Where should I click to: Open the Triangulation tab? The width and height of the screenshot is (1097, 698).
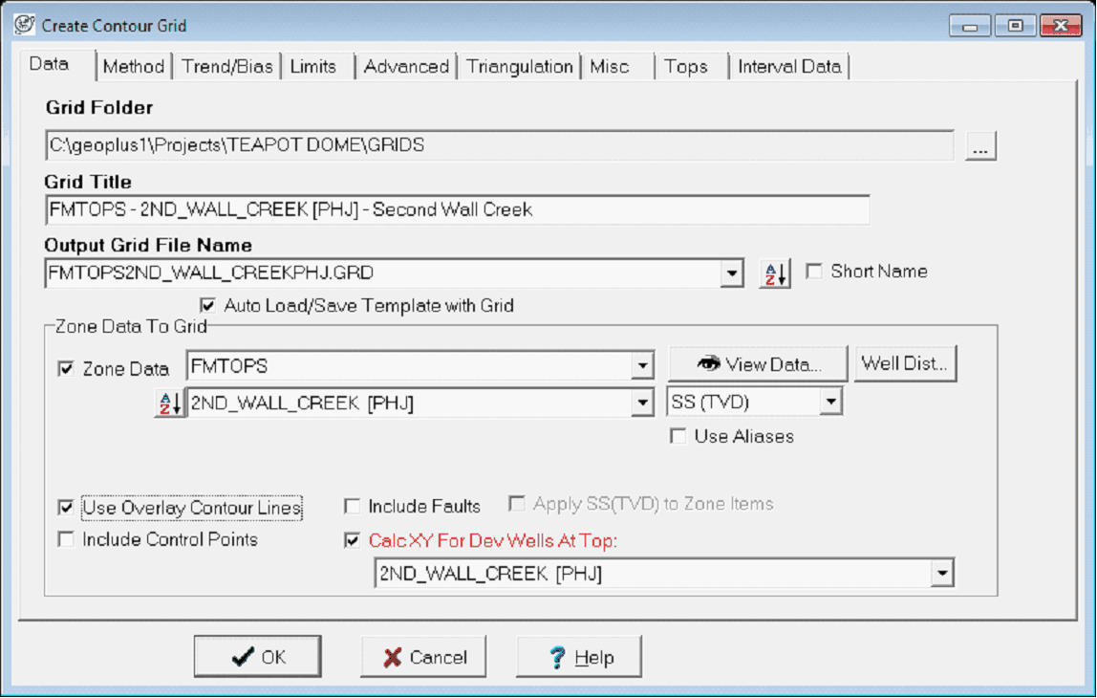pos(520,67)
